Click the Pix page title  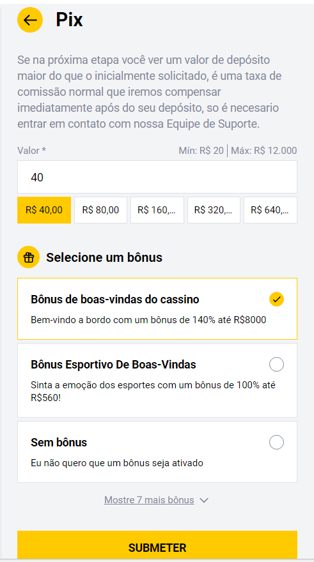69,20
